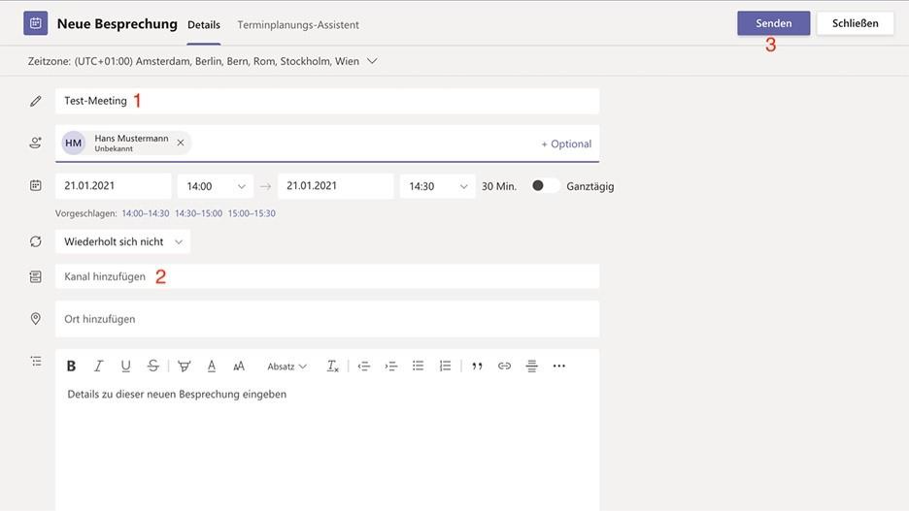Insert a hyperlink
The height and width of the screenshot is (512, 909).
pyautogui.click(x=504, y=366)
